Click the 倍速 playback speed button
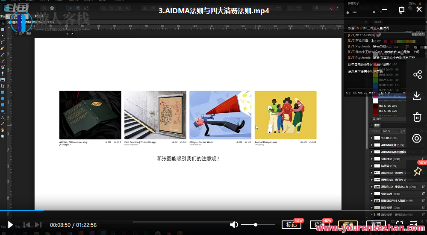 [320, 225]
